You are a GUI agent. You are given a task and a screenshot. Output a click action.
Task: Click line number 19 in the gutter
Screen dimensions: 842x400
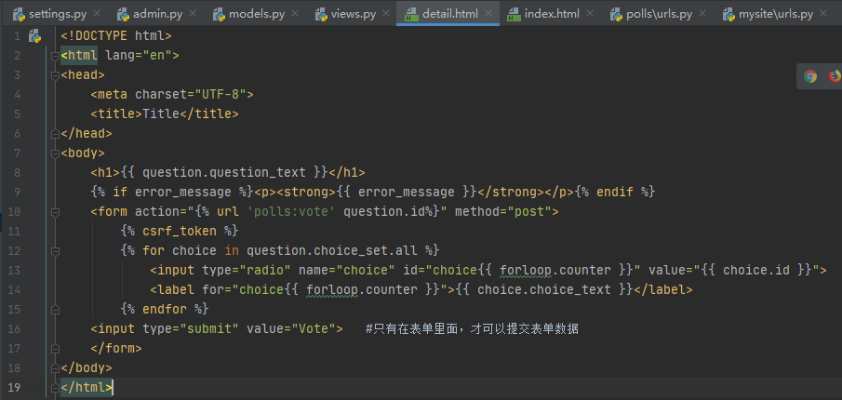tap(15, 387)
